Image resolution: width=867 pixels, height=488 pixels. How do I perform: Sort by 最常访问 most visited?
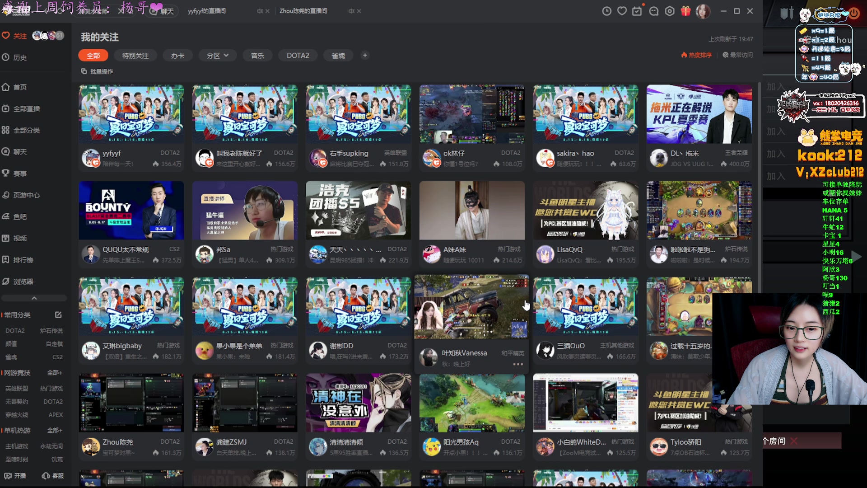tap(738, 55)
